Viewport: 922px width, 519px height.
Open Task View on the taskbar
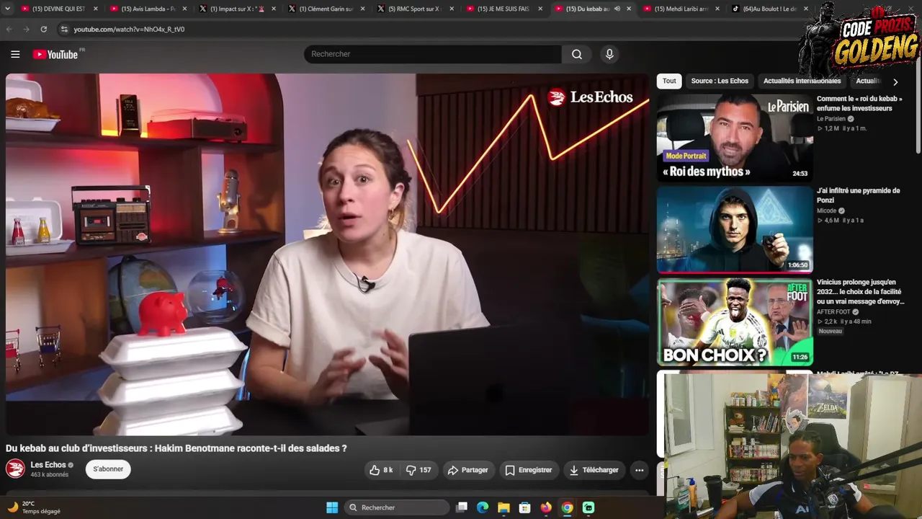[x=462, y=507]
